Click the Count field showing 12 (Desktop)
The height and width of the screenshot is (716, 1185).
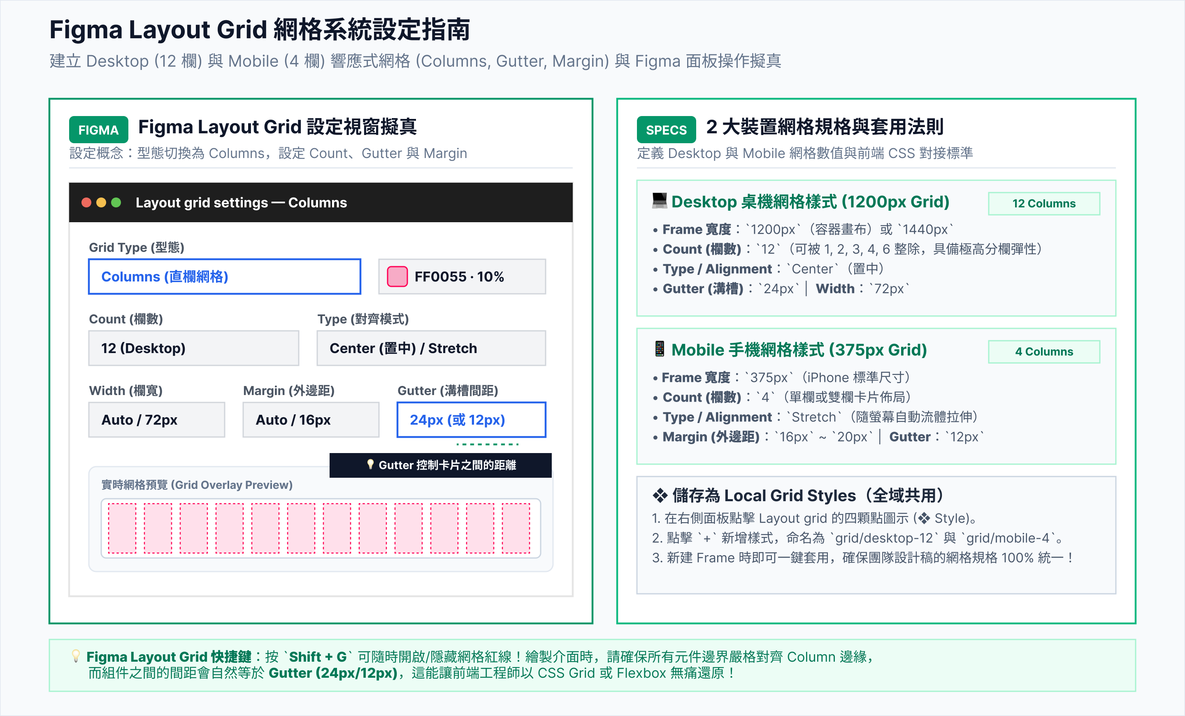point(194,348)
